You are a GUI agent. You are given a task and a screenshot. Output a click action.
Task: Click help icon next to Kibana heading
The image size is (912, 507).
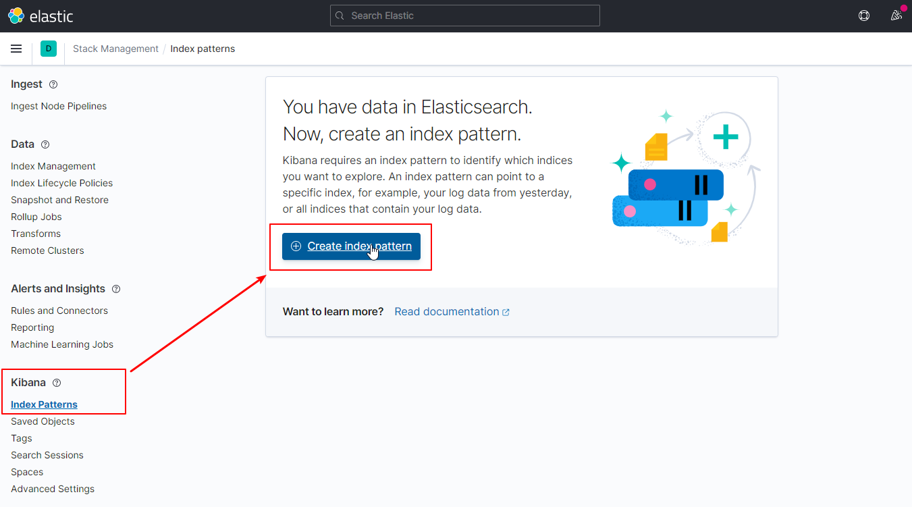[57, 383]
